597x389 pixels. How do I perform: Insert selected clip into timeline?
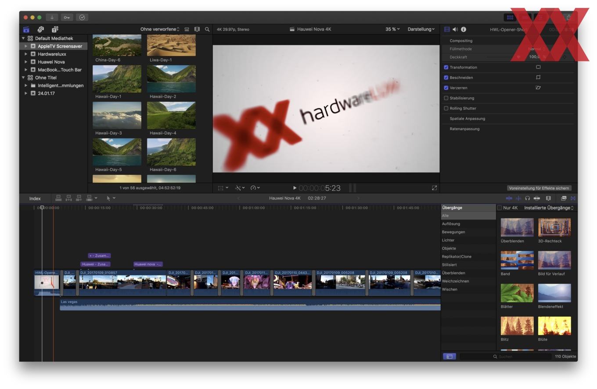click(68, 198)
